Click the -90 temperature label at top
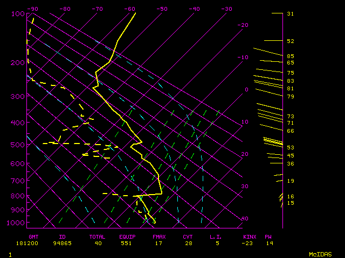 tap(33, 9)
